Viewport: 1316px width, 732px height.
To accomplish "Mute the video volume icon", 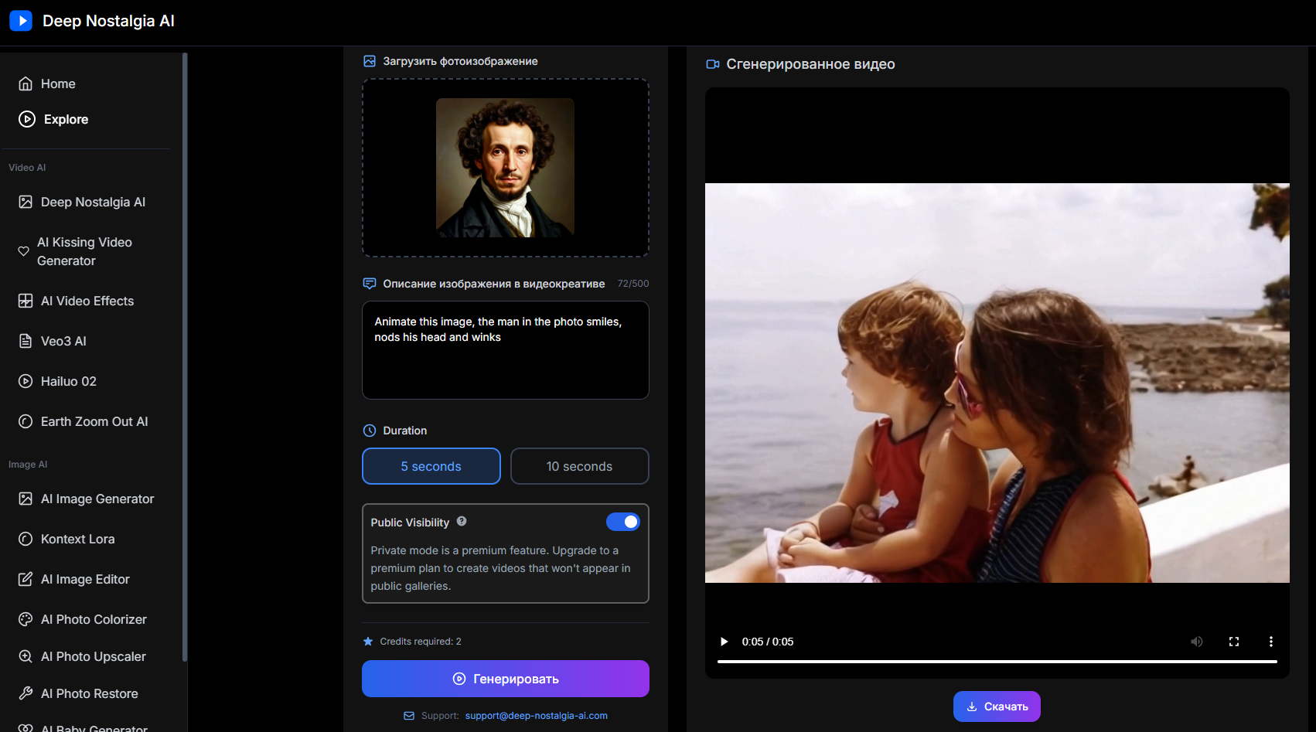I will click(1196, 642).
